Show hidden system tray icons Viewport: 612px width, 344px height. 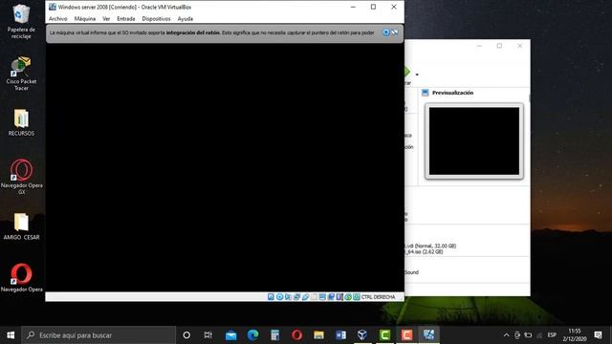(506, 335)
